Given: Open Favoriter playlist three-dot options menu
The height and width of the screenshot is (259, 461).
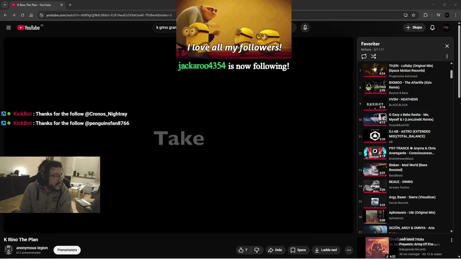Looking at the screenshot, I should tap(447, 56).
